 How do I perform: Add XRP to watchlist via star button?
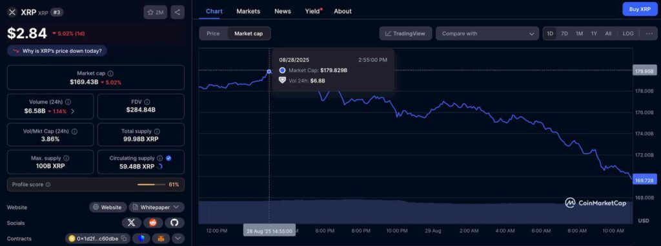point(155,12)
